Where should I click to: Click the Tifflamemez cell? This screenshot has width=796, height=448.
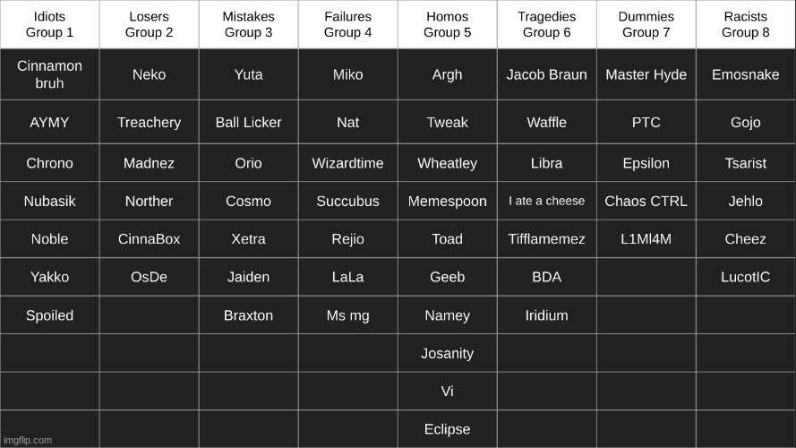coord(547,238)
